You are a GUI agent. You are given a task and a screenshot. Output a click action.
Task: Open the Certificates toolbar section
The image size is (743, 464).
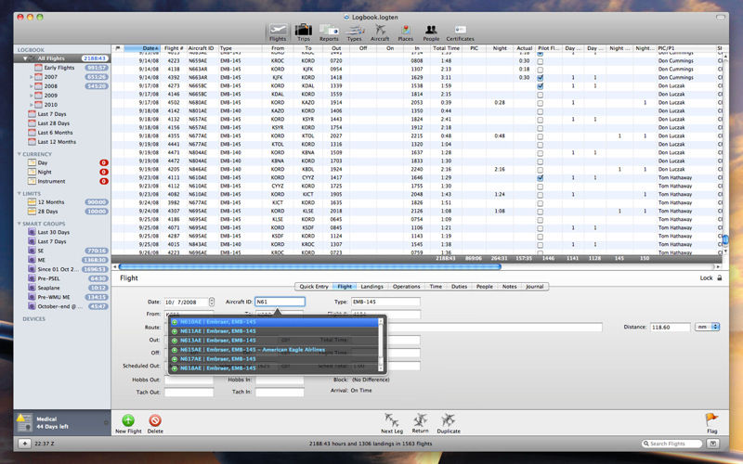(x=460, y=32)
